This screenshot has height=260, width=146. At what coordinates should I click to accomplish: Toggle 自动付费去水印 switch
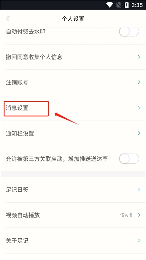pos(129,31)
